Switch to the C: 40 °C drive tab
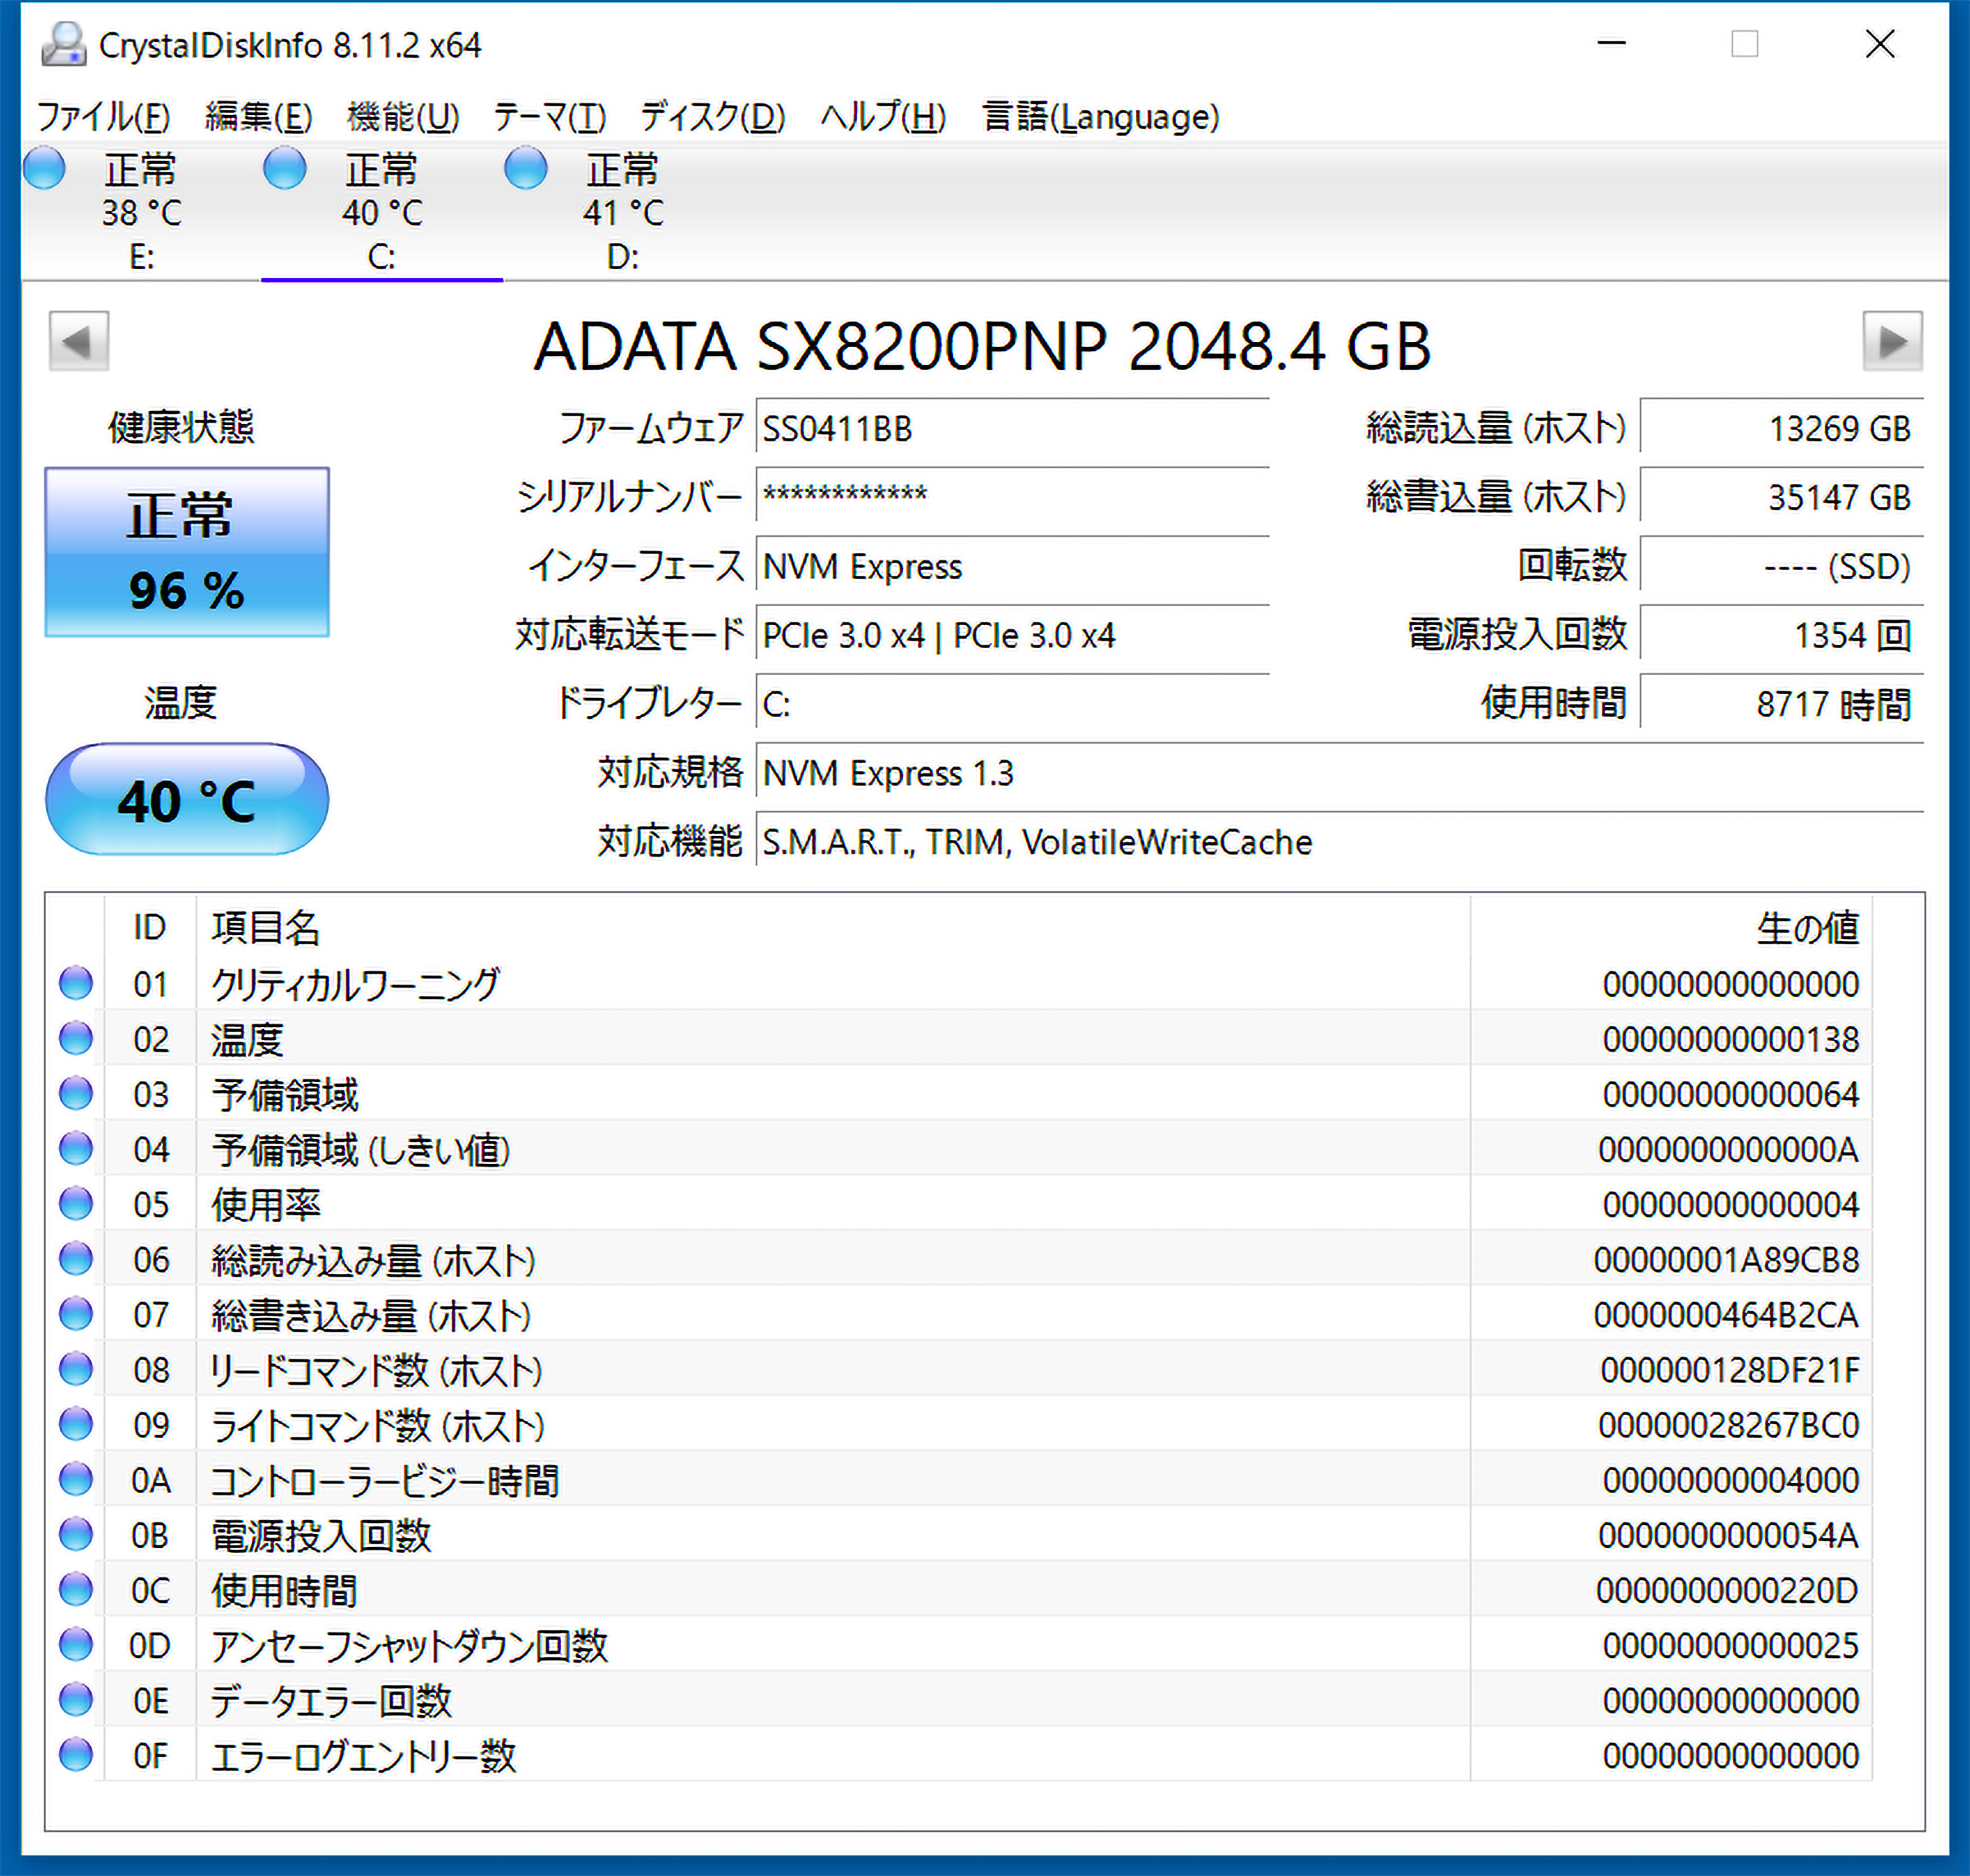Image resolution: width=1970 pixels, height=1876 pixels. (x=382, y=212)
